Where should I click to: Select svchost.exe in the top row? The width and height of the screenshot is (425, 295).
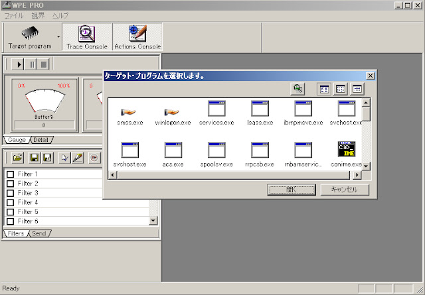coord(346,113)
